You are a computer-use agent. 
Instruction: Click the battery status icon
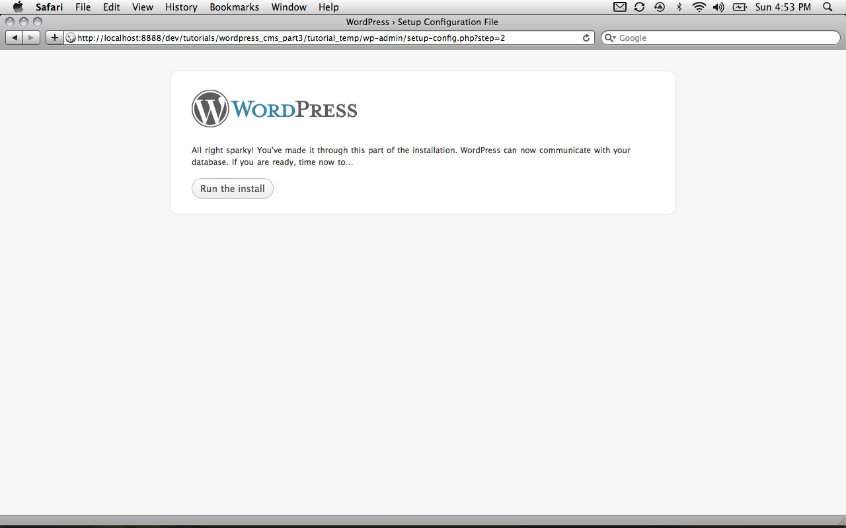[740, 7]
